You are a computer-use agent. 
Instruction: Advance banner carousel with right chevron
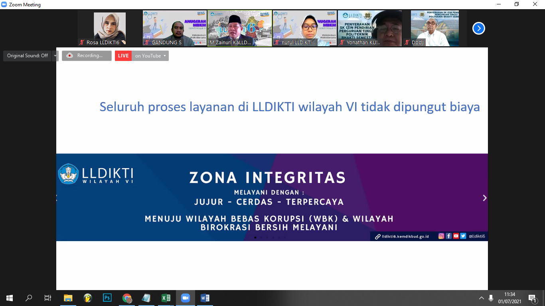(484, 198)
